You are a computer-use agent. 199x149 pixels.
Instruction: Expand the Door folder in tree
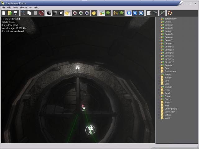coord(159,68)
